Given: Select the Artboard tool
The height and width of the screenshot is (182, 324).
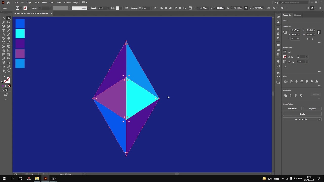Looking at the screenshot, I should click(x=4, y=67).
